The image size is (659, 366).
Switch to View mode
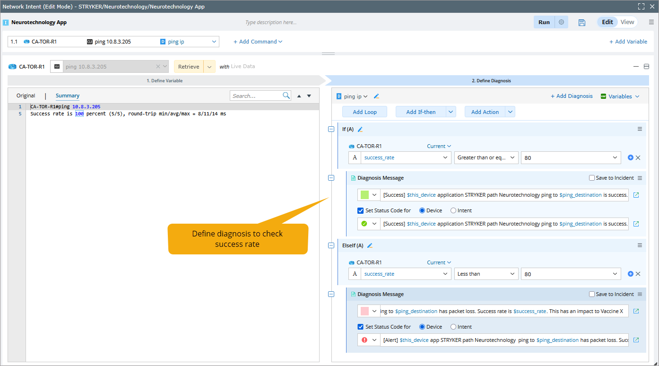[x=627, y=22]
